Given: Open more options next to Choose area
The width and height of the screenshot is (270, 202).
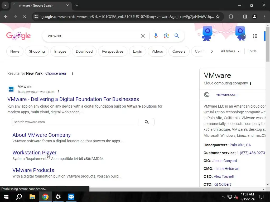Looking at the screenshot, I should pyautogui.click(x=73, y=74).
